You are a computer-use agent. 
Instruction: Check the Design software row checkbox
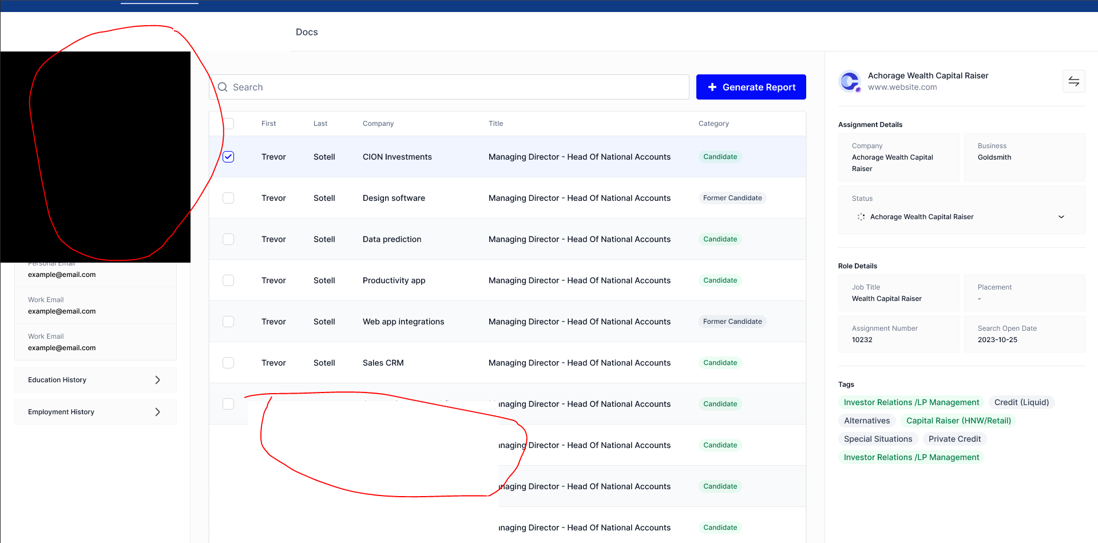tap(228, 198)
